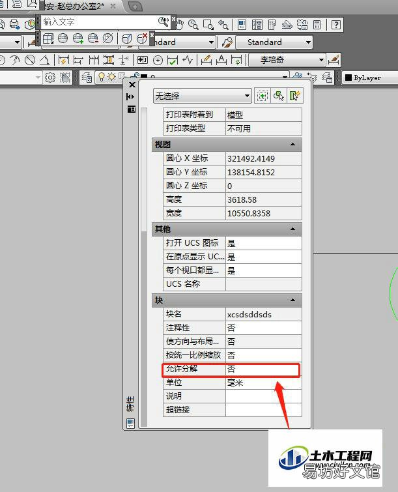Collapse the 视图 section

tap(292, 144)
